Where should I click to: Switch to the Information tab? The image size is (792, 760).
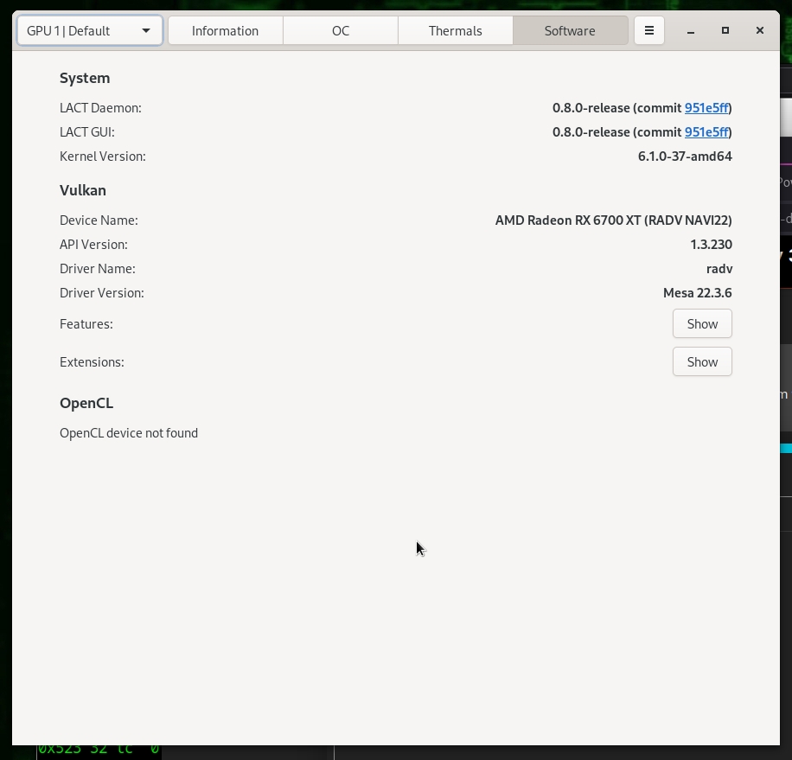pos(225,30)
